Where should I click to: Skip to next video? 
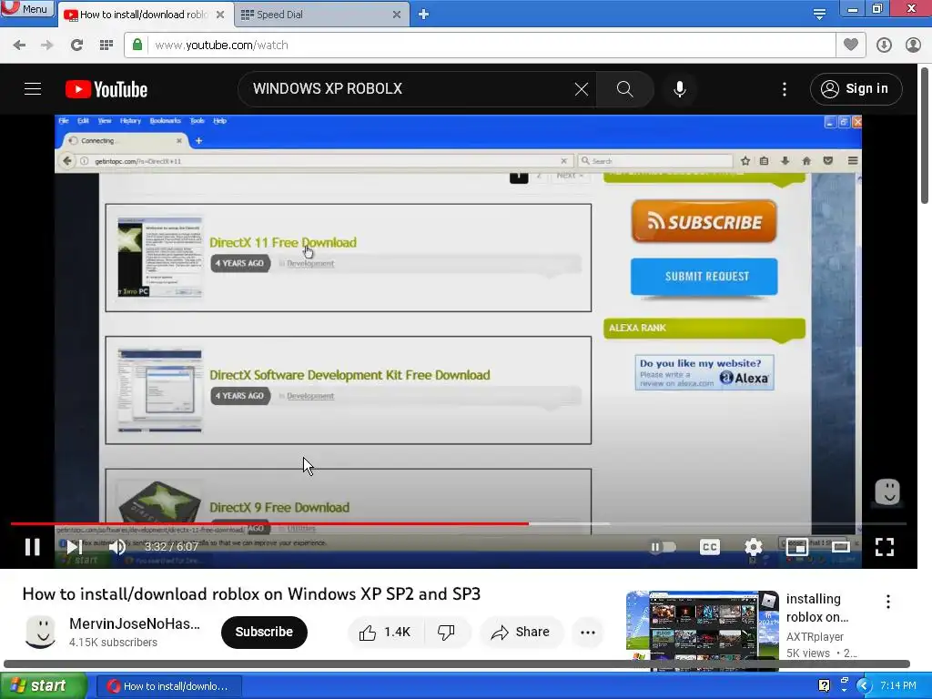pos(75,547)
